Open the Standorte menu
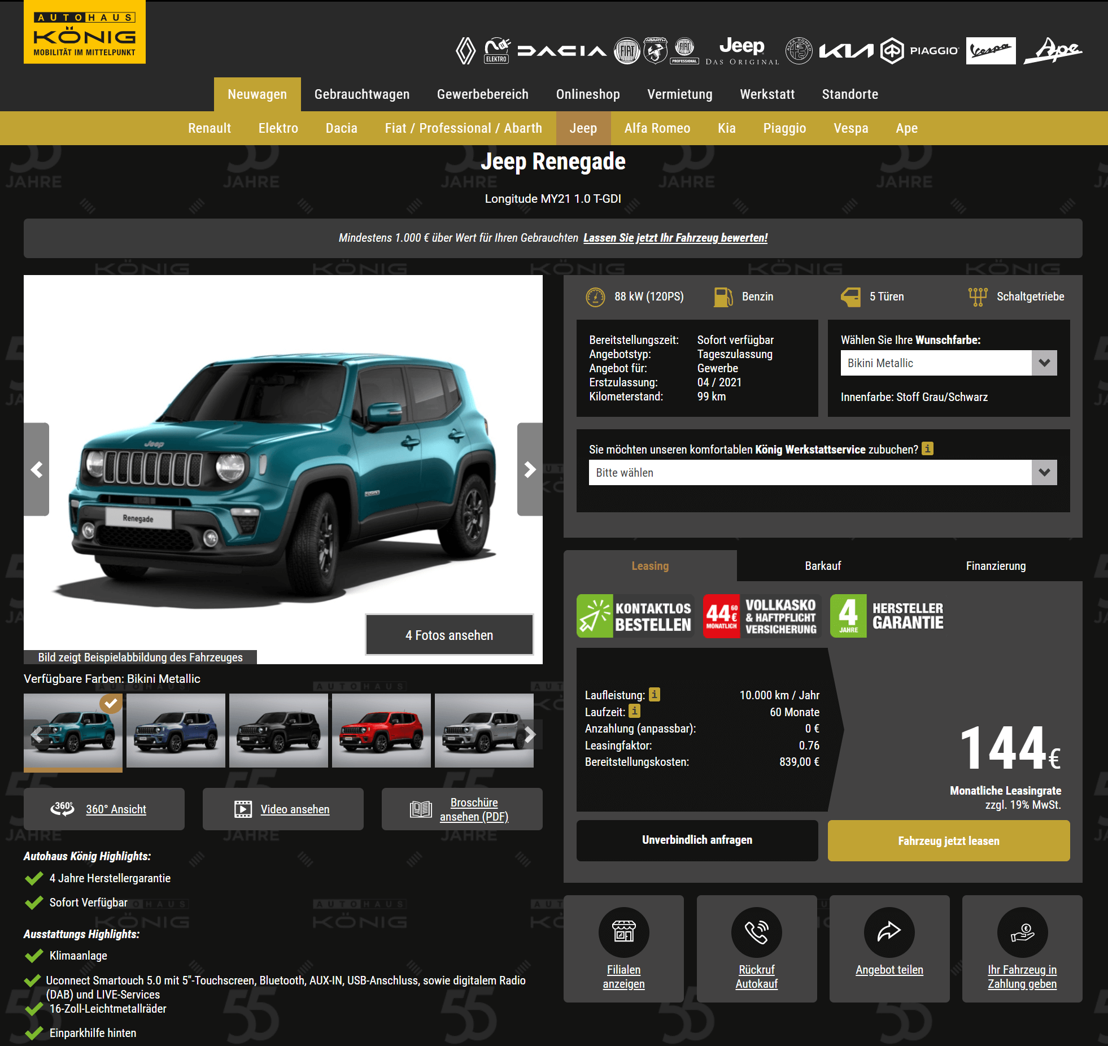Viewport: 1108px width, 1046px height. click(x=850, y=94)
